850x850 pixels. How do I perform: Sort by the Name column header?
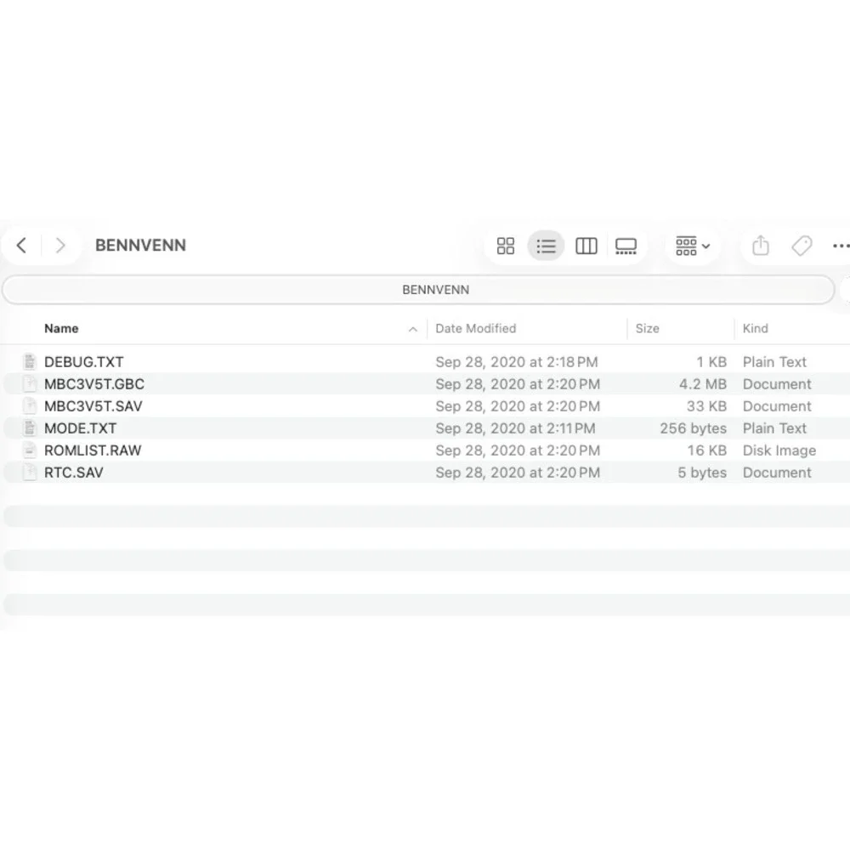(61, 328)
